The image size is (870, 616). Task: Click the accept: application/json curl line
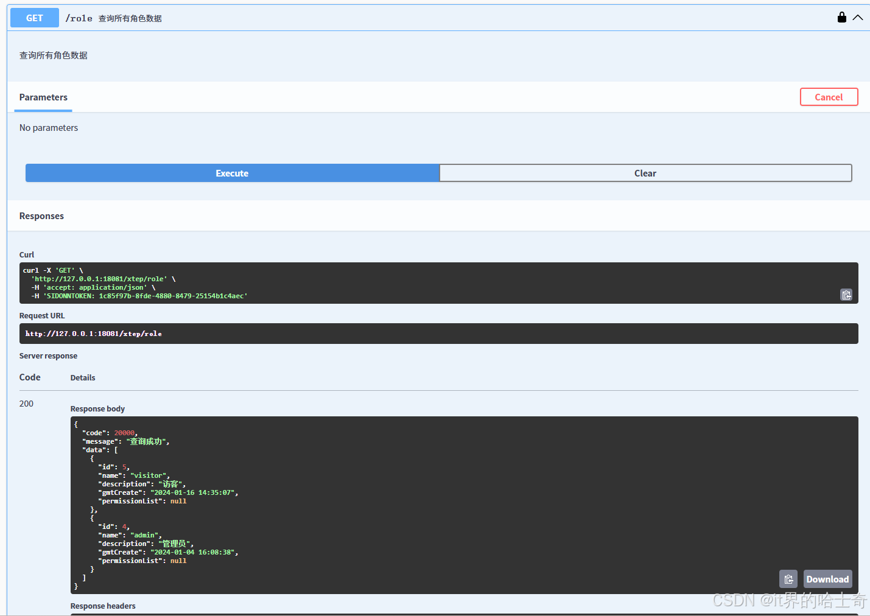coord(93,287)
